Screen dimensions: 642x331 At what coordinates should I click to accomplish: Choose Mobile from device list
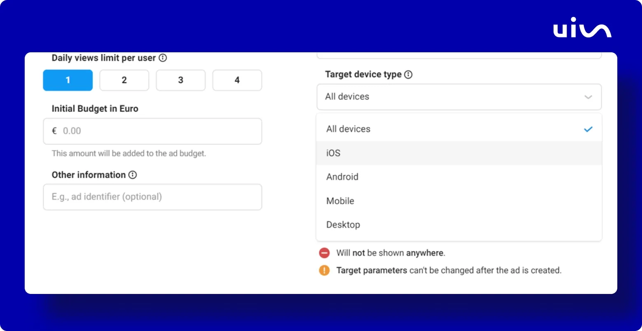(459, 201)
